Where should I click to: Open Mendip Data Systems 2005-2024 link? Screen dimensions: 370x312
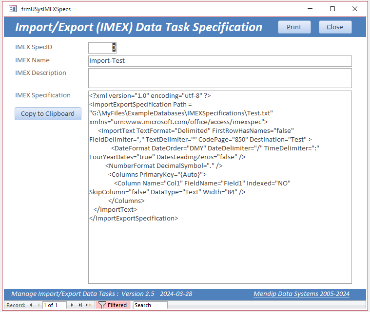coord(301,294)
